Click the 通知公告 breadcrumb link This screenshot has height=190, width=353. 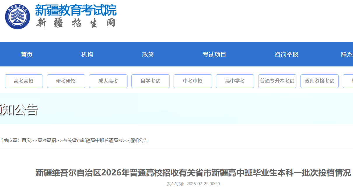[x=139, y=140]
